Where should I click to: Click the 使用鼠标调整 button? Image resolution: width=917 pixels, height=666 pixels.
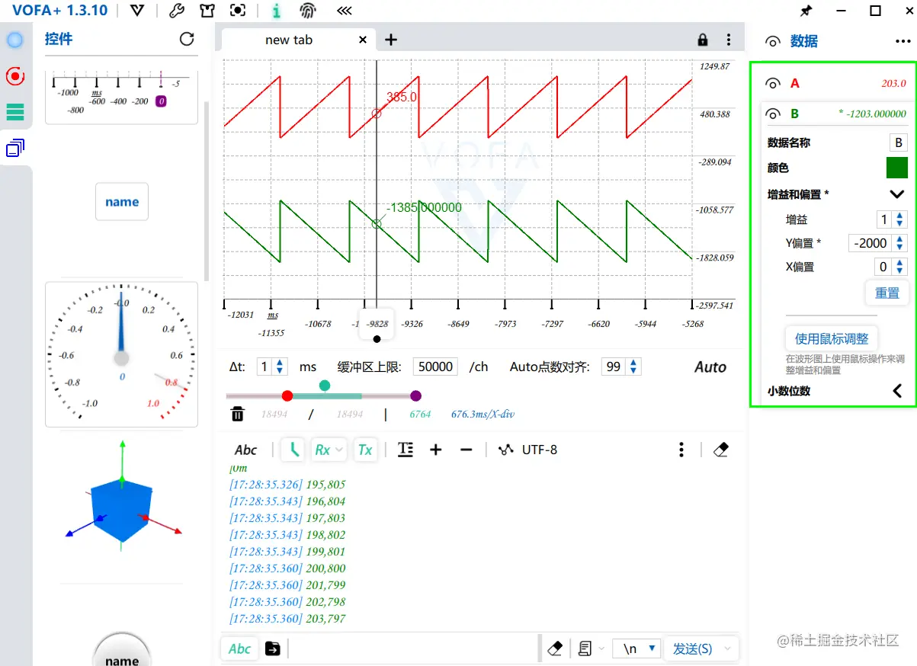(832, 338)
